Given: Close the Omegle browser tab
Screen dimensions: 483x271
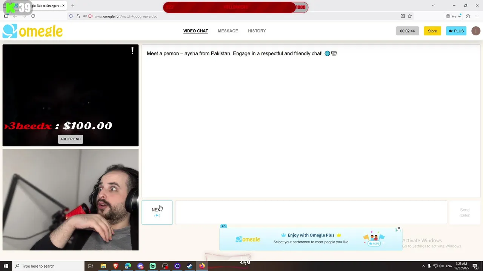Looking at the screenshot, I should click(63, 6).
